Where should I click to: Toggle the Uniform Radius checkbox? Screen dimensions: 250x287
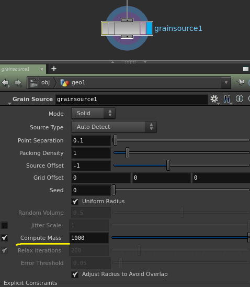point(75,202)
